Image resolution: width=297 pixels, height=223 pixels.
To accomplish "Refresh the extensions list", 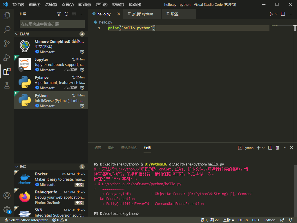I will coord(66,14).
